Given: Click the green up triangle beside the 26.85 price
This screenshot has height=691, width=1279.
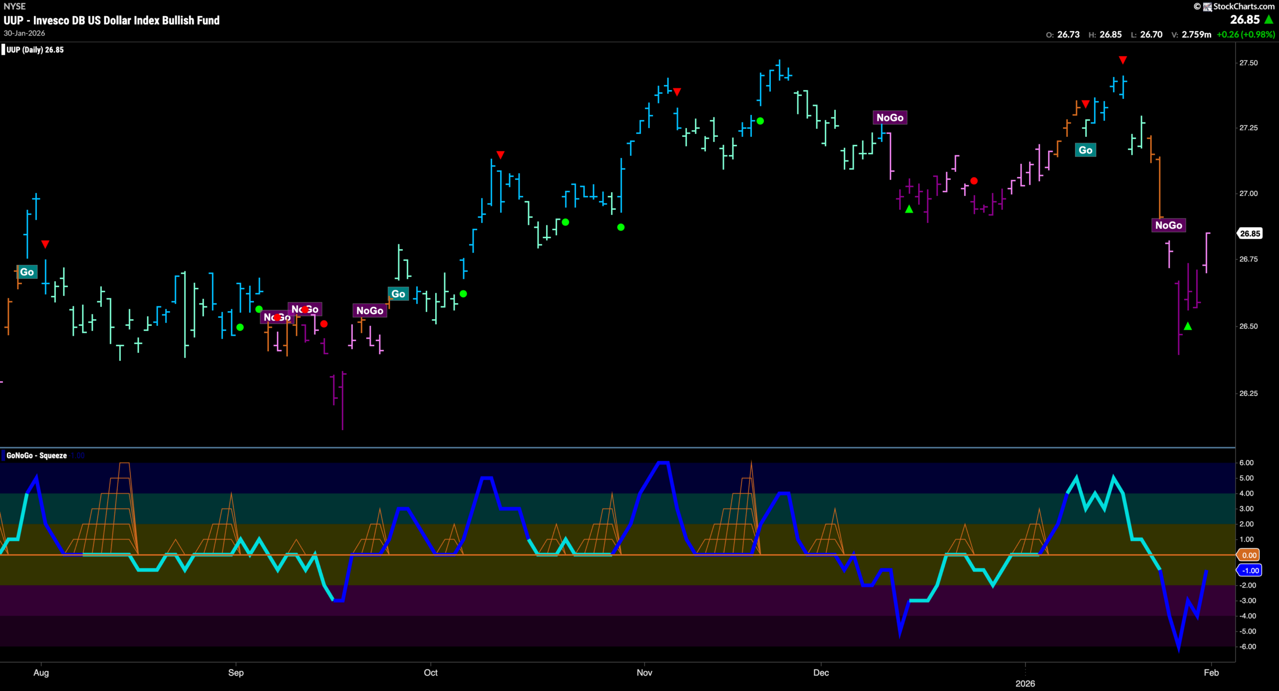Looking at the screenshot, I should tap(1269, 19).
